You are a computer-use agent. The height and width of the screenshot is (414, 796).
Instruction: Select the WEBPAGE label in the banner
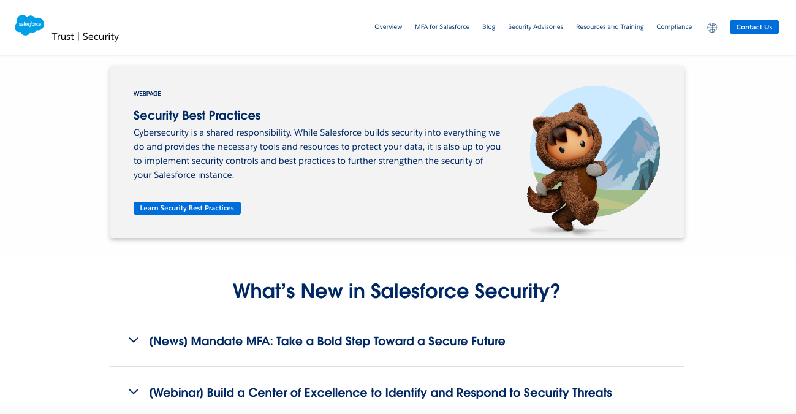147,93
